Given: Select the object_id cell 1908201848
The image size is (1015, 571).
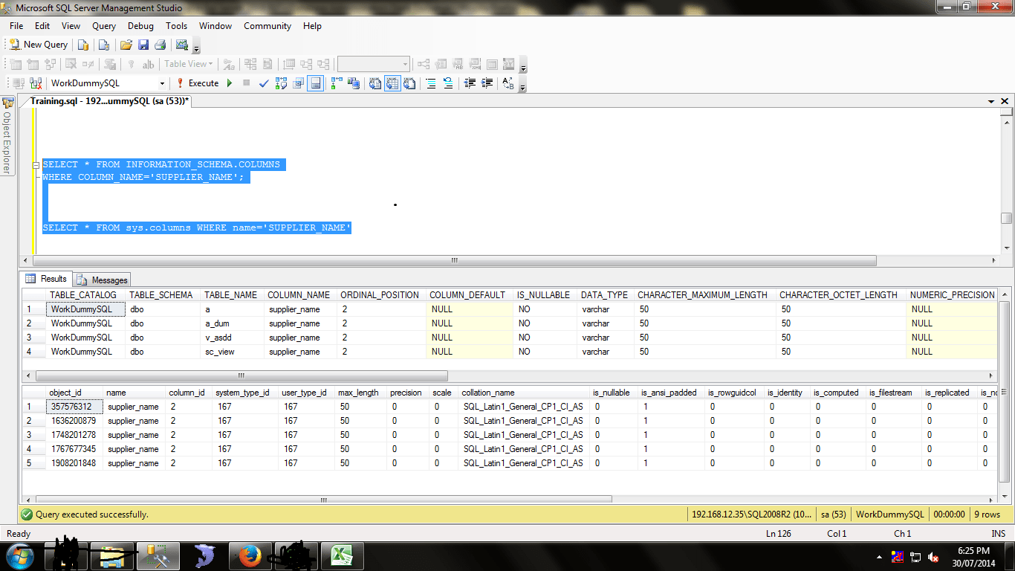Looking at the screenshot, I should click(x=74, y=463).
